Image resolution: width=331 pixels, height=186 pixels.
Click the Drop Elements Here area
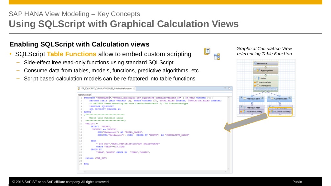(266, 89)
